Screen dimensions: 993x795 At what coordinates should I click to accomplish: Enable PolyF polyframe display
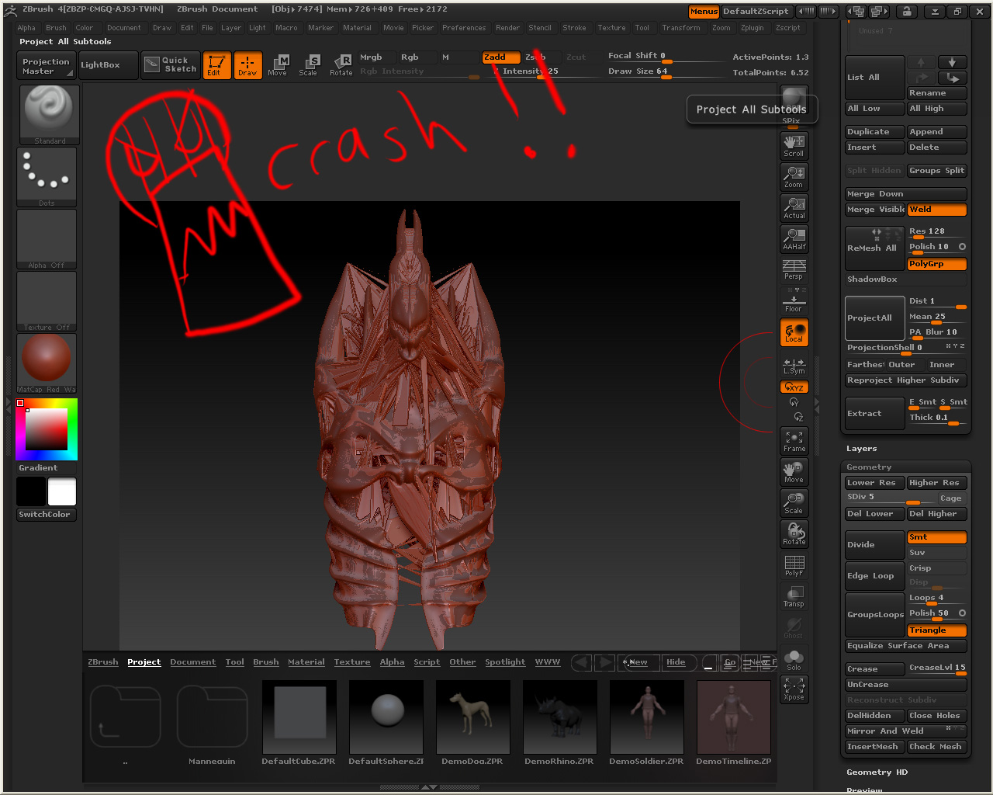click(x=794, y=565)
